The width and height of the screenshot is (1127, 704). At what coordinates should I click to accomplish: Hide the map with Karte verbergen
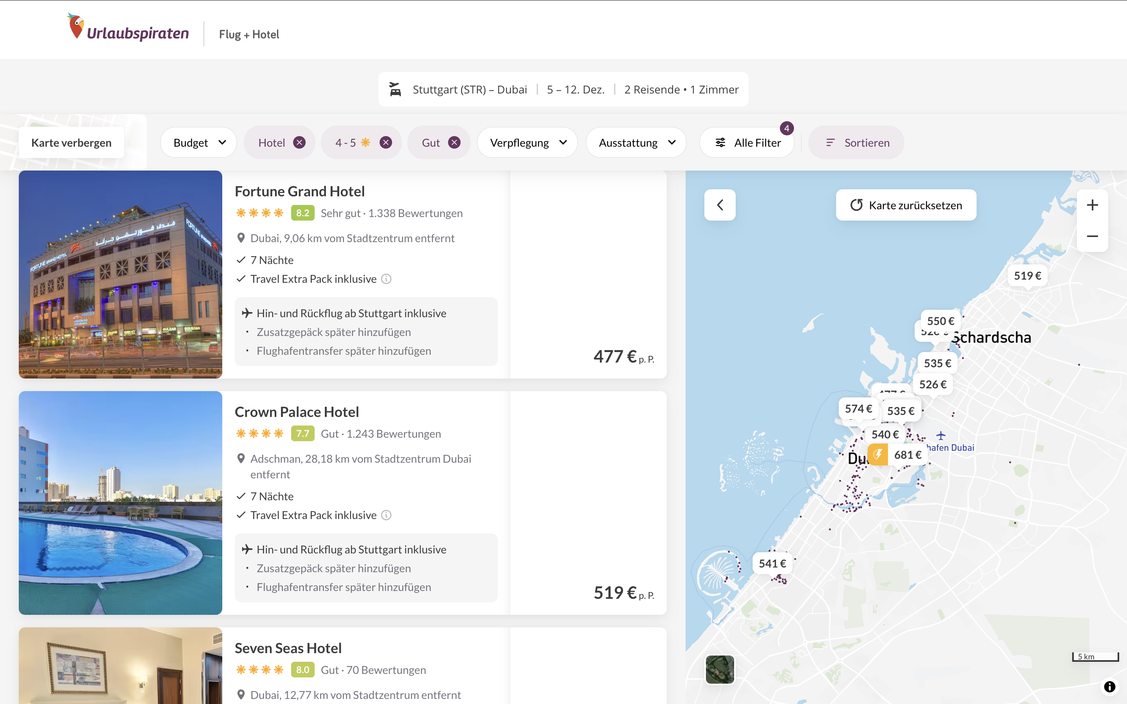coord(71,142)
